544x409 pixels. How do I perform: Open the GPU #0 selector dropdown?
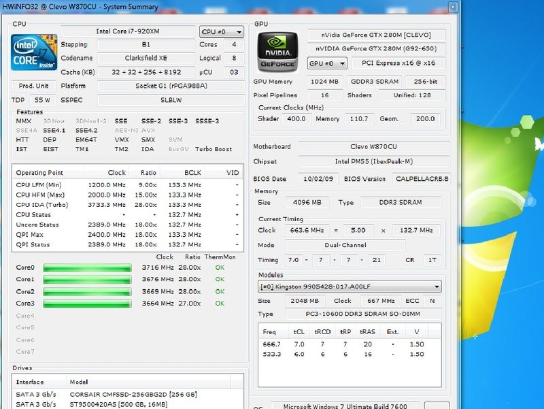pos(327,63)
